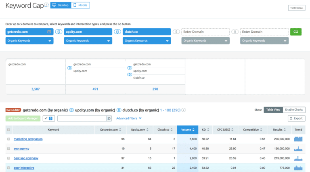Click intersection icon before clutch.co (by organic) heading
This screenshot has width=310, height=172.
pos(119,110)
